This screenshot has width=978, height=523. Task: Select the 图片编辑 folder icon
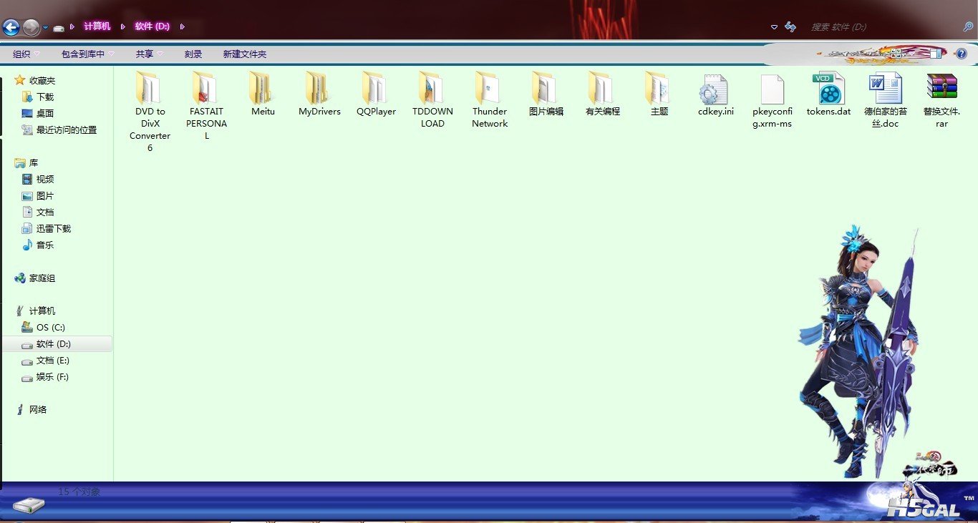[546, 88]
